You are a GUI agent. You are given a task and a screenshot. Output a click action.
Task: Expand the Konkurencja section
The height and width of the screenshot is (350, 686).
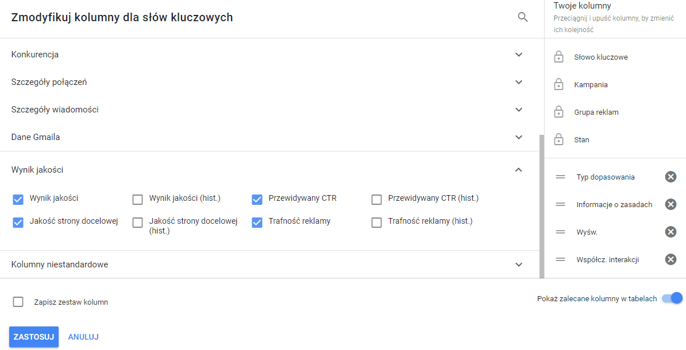point(519,54)
